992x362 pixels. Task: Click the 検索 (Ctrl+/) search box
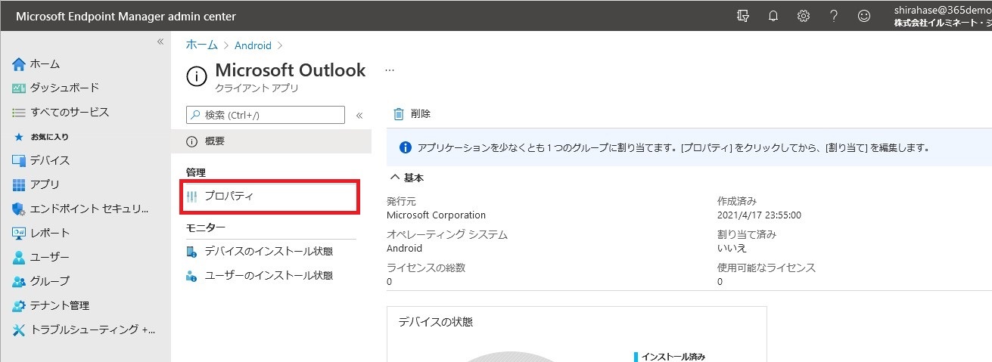pos(266,115)
